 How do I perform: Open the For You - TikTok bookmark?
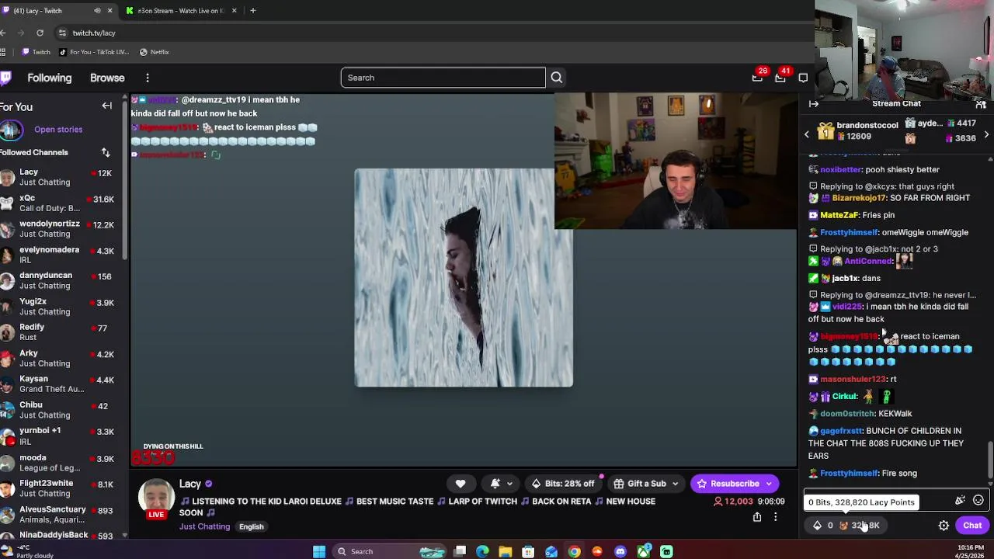coord(93,52)
